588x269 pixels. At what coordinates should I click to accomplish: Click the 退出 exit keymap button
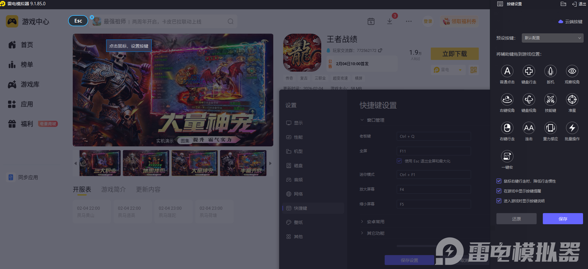click(x=579, y=4)
